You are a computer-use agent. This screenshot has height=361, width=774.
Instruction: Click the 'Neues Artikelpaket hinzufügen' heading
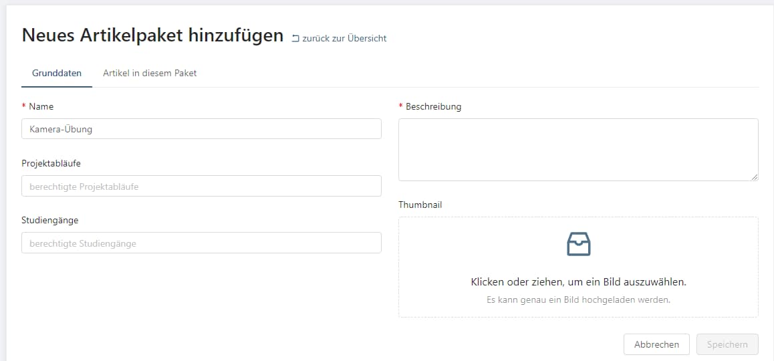pyautogui.click(x=153, y=36)
